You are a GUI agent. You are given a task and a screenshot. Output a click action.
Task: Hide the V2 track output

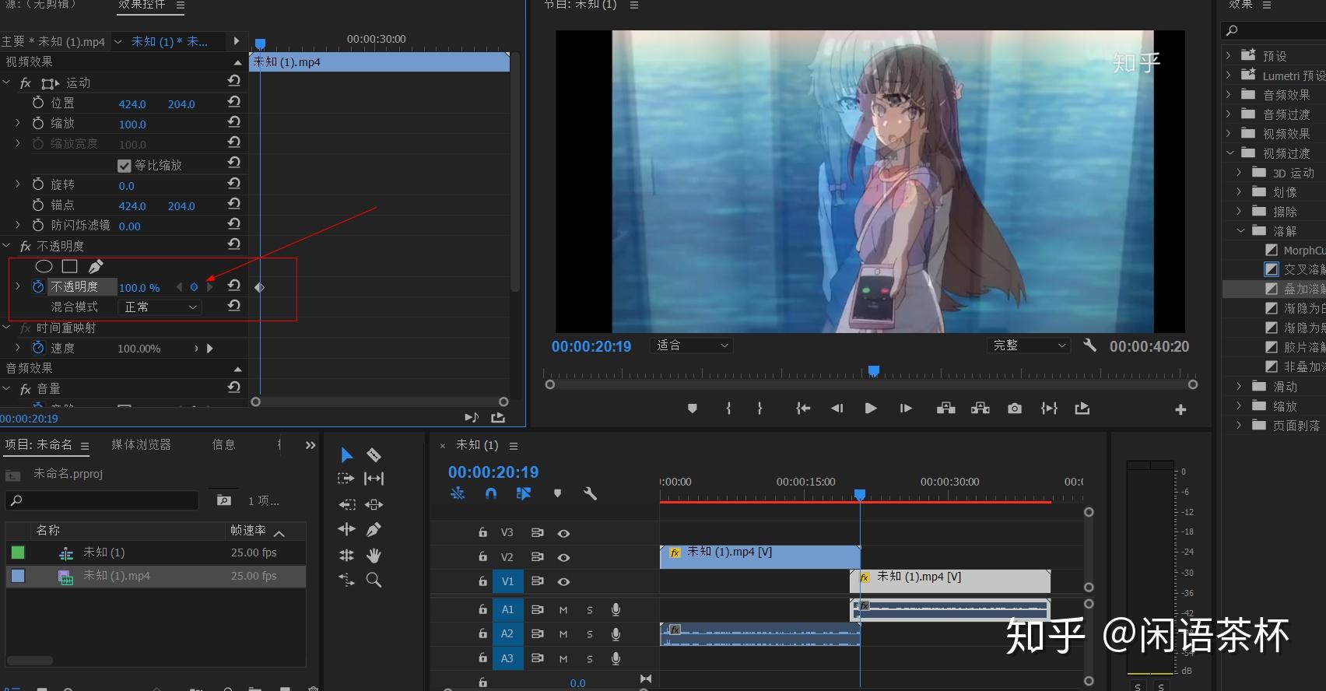coord(563,557)
